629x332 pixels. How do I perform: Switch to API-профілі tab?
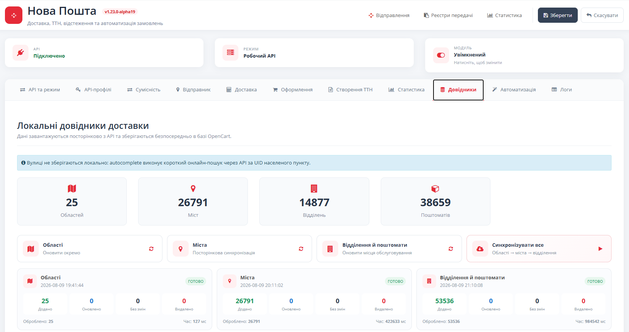93,90
